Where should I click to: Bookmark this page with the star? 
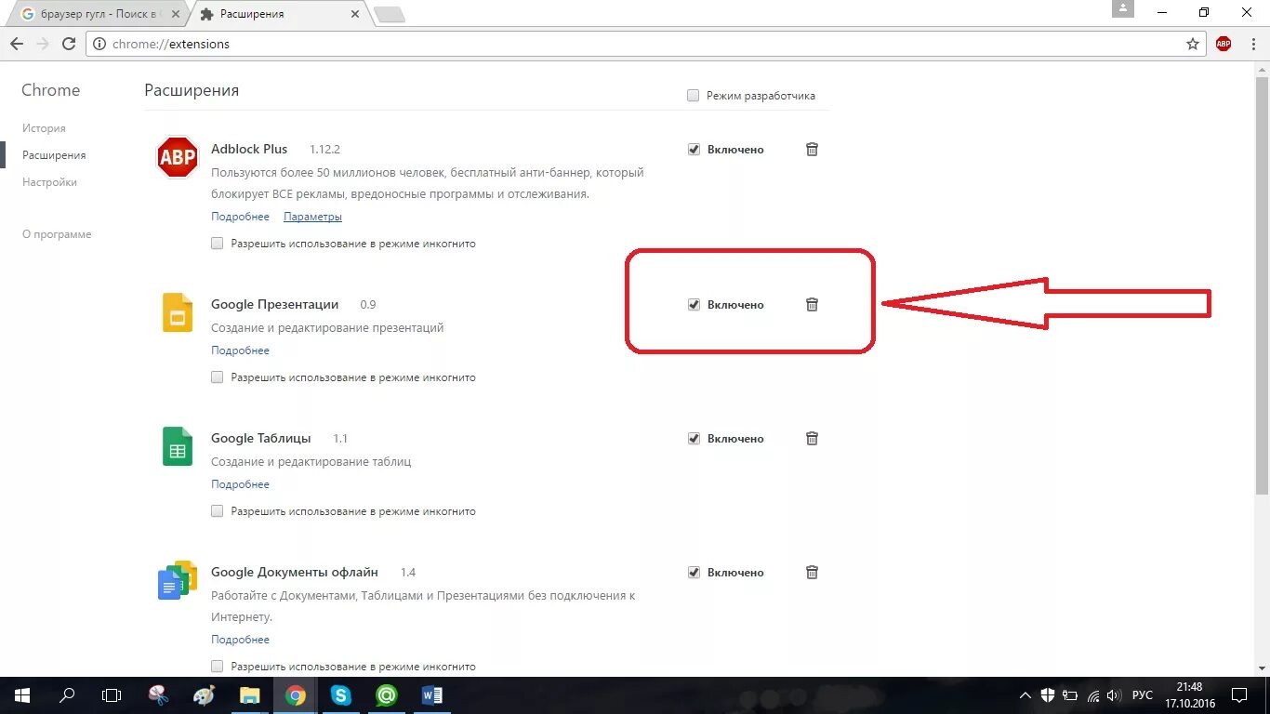[1193, 44]
